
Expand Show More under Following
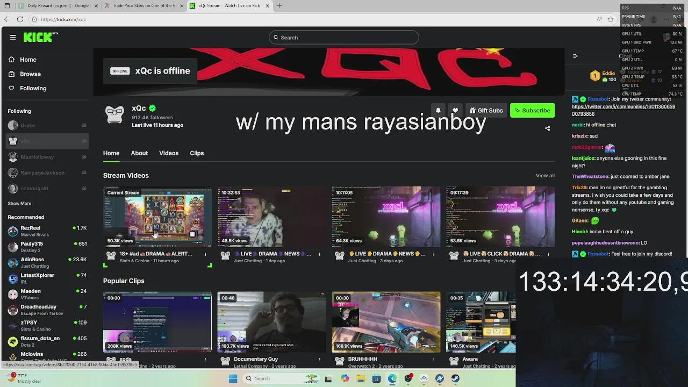pyautogui.click(x=19, y=203)
